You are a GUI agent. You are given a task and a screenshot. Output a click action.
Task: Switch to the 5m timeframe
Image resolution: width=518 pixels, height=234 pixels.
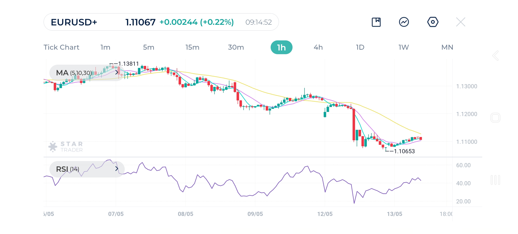click(149, 47)
